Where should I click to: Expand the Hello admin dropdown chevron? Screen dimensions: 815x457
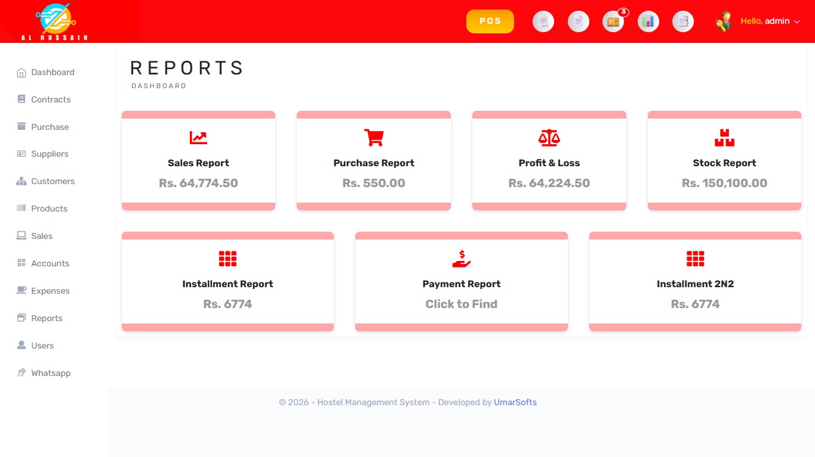click(x=796, y=21)
